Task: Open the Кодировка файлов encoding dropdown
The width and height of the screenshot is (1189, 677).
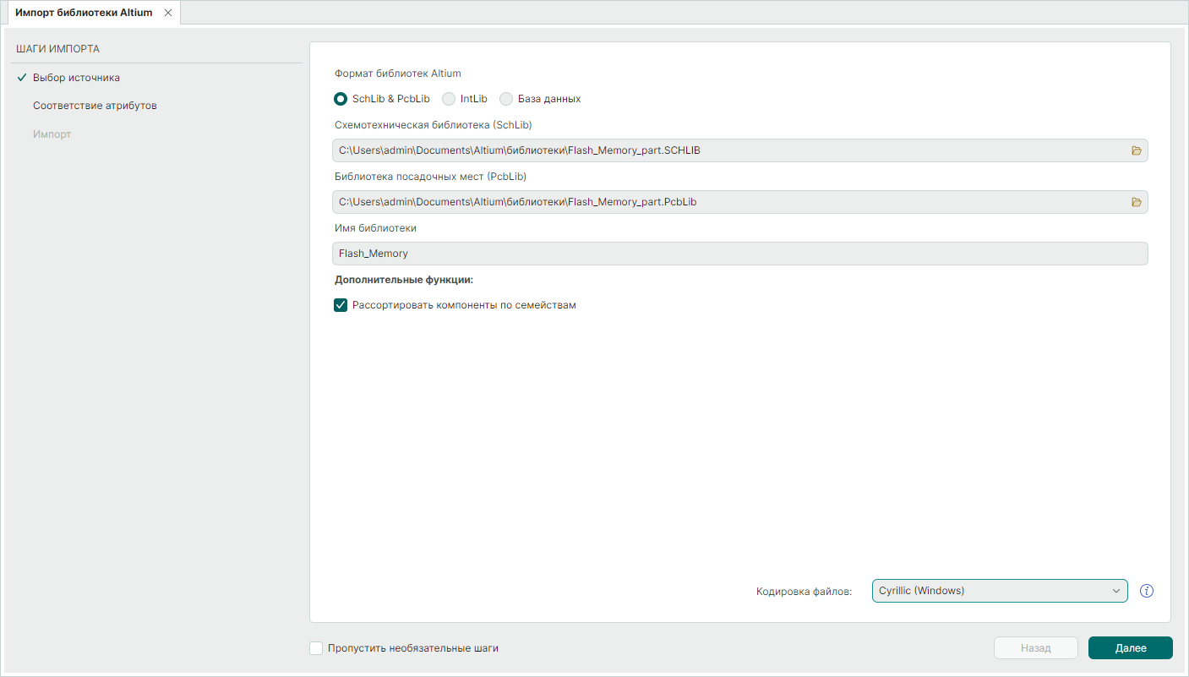Action: tap(999, 591)
